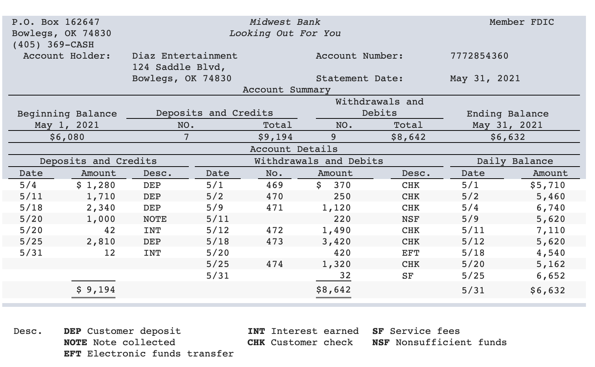595x367 pixels.
Task: Click legend entry 'EFT Electronic funds transfer'
Action: (149, 354)
